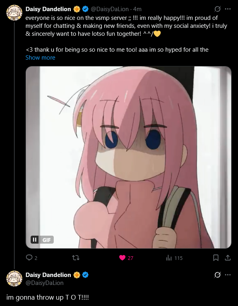Open the three-dot menu on the second tweet
This screenshot has width=238, height=306.
click(228, 275)
